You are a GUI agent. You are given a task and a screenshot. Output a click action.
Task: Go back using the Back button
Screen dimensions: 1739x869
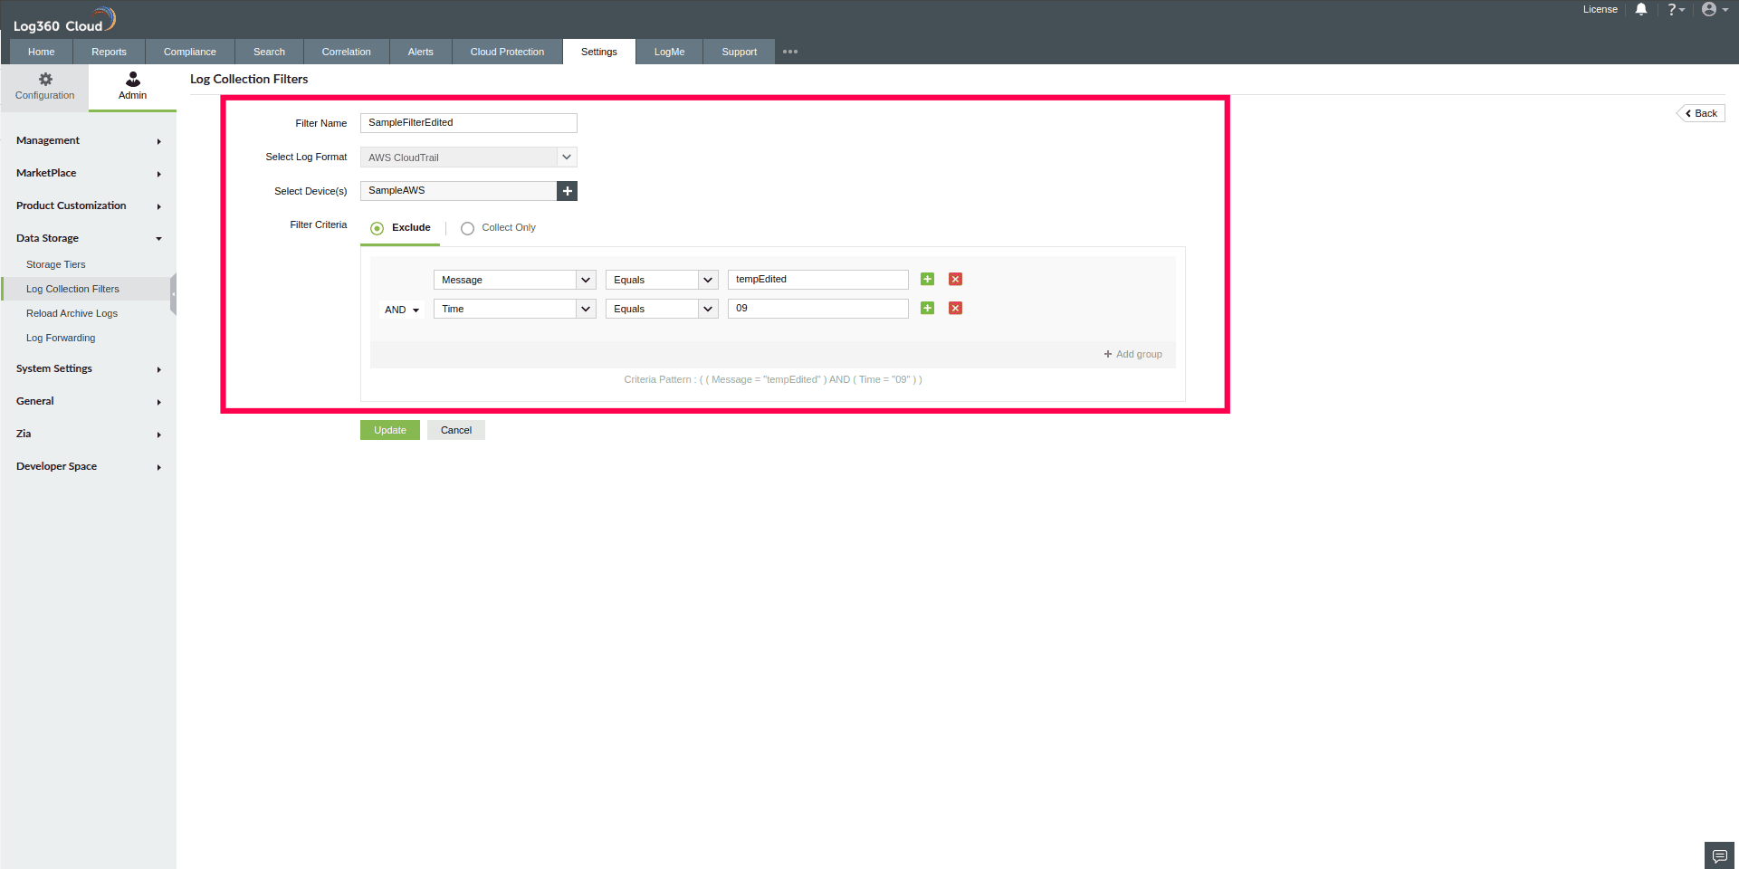pyautogui.click(x=1700, y=112)
